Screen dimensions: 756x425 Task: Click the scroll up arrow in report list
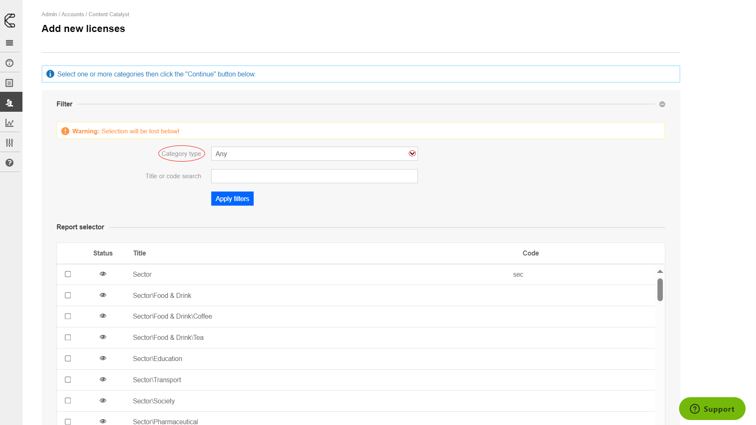660,271
